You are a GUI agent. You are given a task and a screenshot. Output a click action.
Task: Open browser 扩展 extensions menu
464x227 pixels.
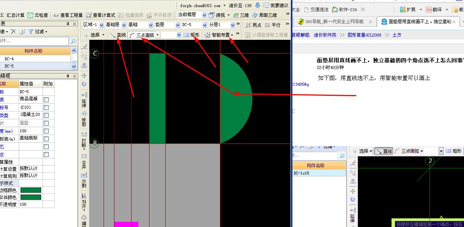[411, 9]
